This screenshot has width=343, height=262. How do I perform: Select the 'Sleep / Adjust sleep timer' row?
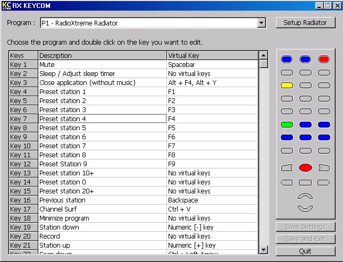(103, 73)
